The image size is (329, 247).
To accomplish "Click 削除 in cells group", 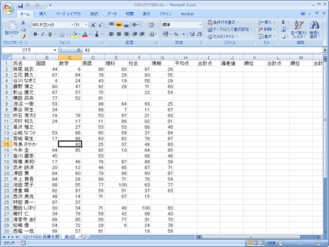I will coord(267,30).
